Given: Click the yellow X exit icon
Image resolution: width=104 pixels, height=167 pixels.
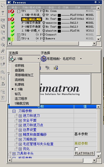Looking at the screenshot, I should pyautogui.click(x=56, y=68).
